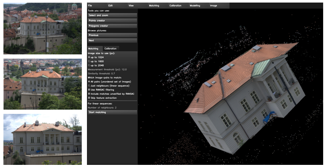The height and width of the screenshot is (167, 324).
Task: Switch to the Matching tab in panel
Action: [95, 48]
